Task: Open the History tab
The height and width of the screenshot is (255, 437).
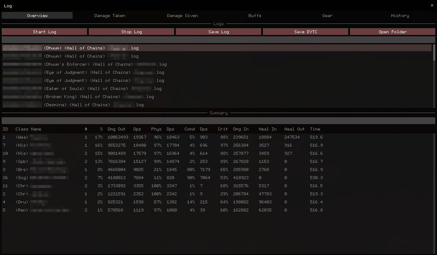Action: point(400,16)
